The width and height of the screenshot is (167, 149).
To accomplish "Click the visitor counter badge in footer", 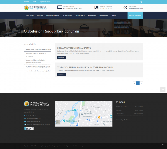I will tap(29, 128).
